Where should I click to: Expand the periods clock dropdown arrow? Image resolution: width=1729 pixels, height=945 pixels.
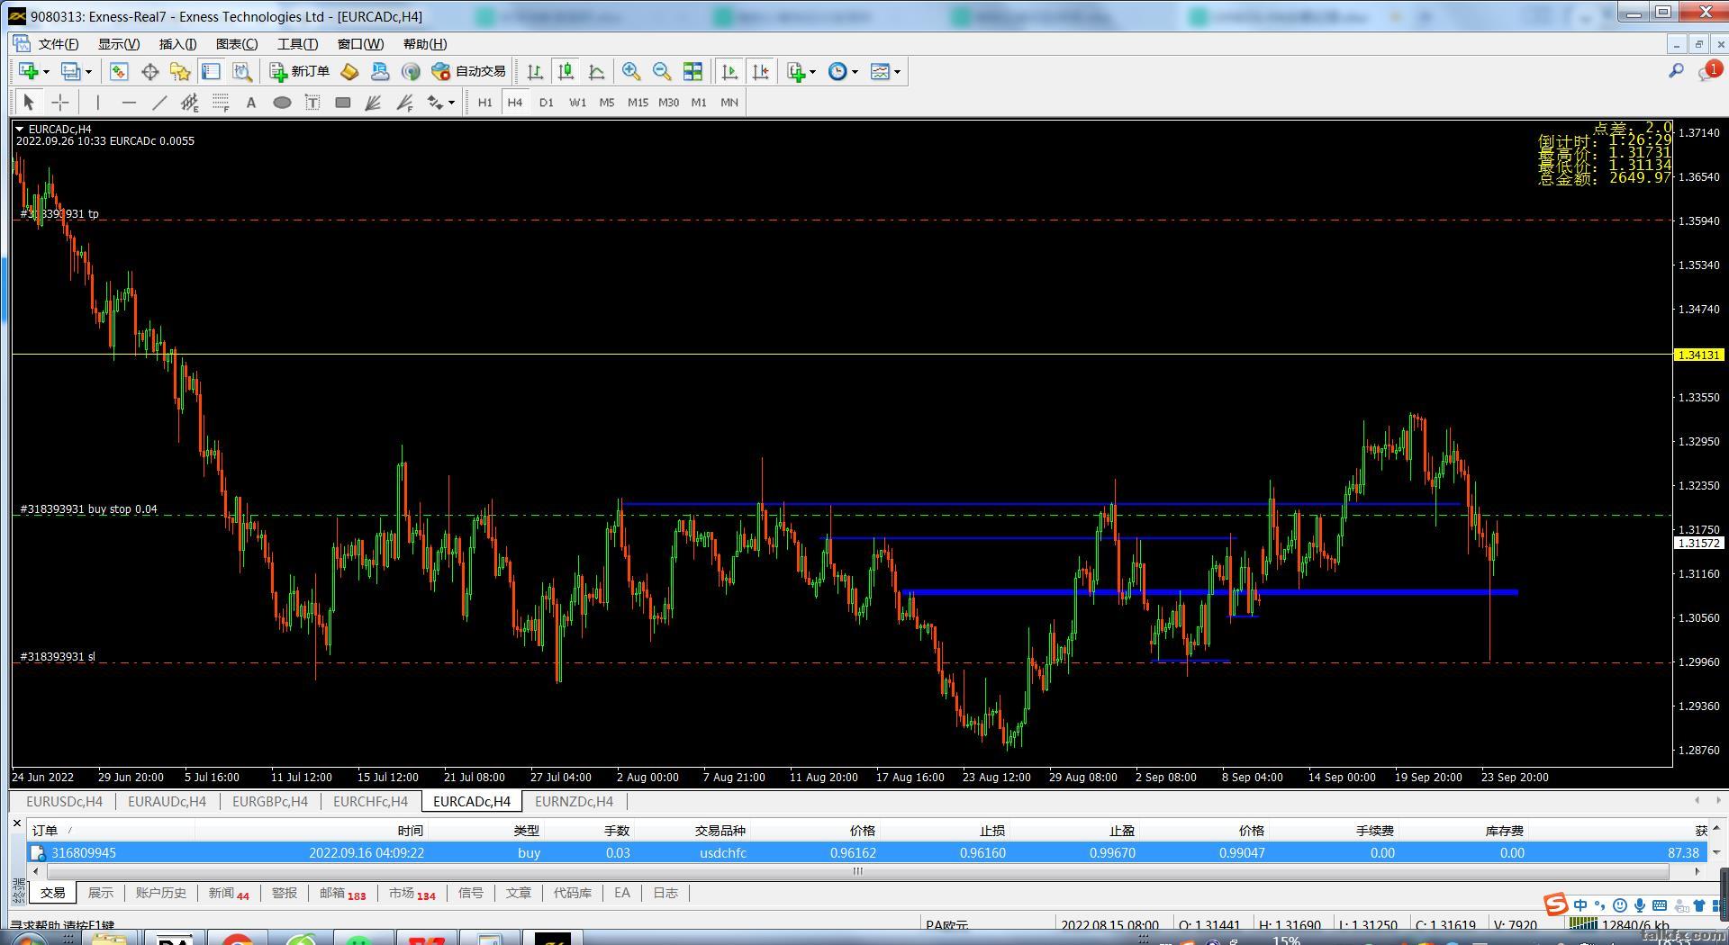[x=855, y=72]
